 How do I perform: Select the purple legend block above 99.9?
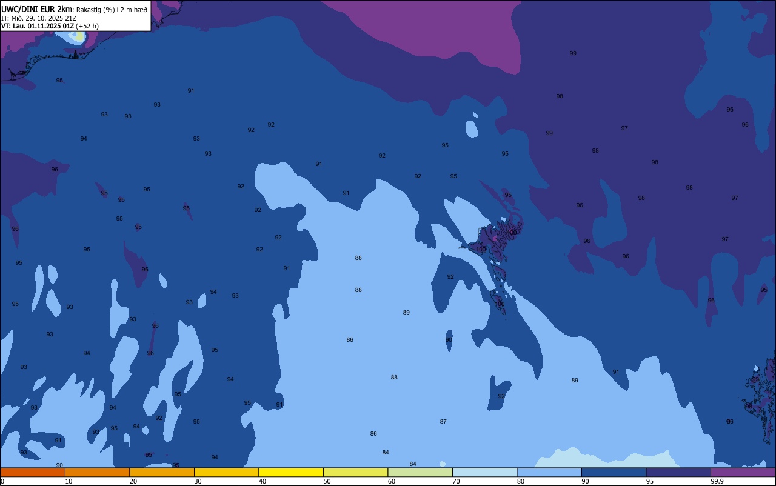tap(743, 472)
